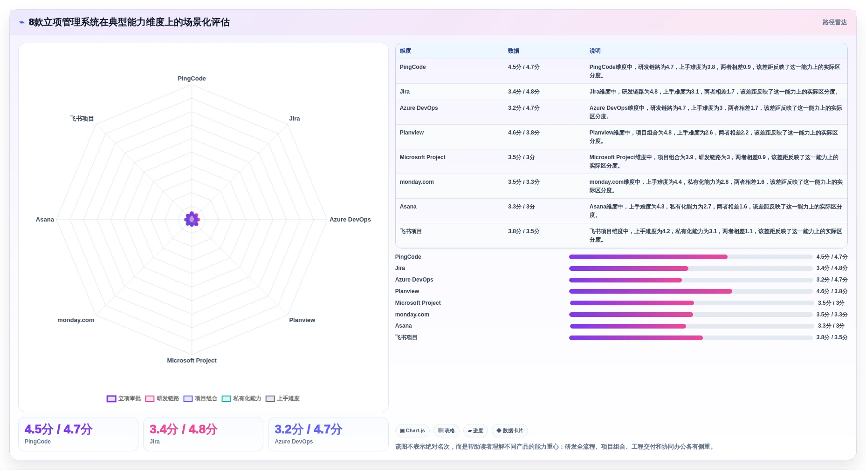Click the monday.com radar axis label

pyautogui.click(x=76, y=320)
